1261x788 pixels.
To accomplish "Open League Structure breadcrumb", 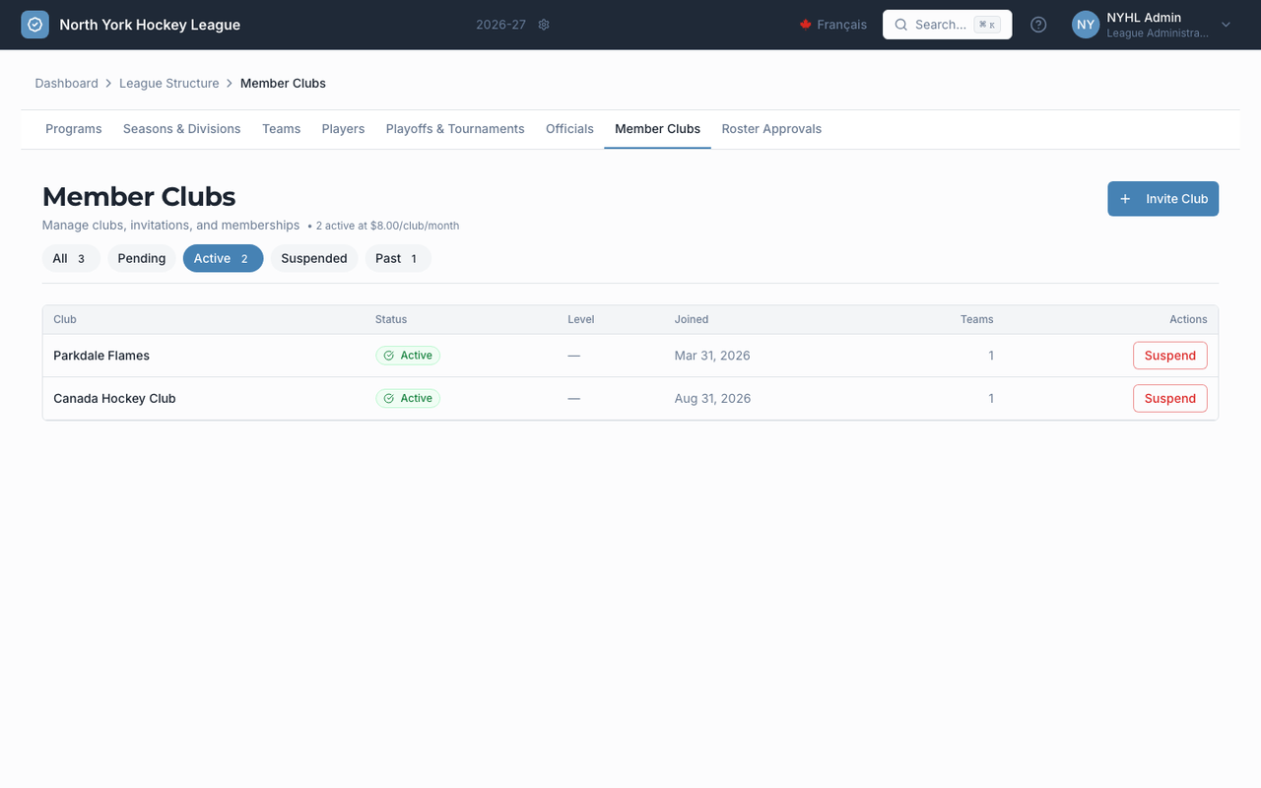I will pos(169,84).
